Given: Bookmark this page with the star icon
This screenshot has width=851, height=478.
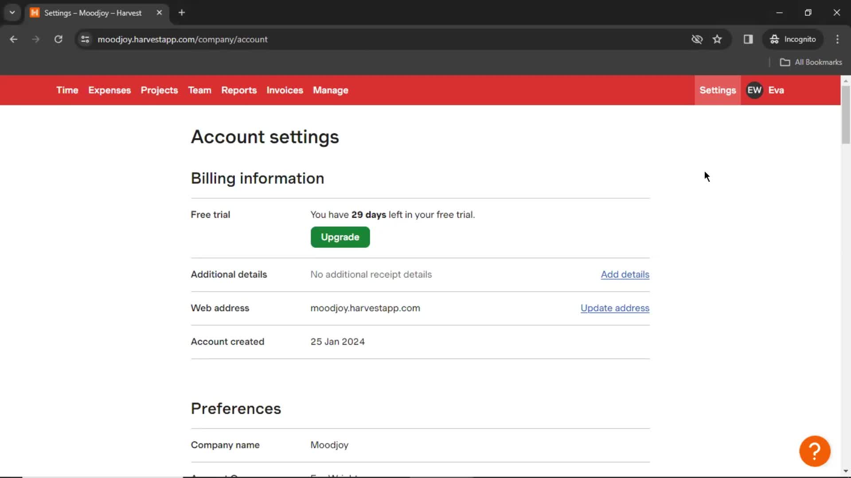Looking at the screenshot, I should (717, 39).
